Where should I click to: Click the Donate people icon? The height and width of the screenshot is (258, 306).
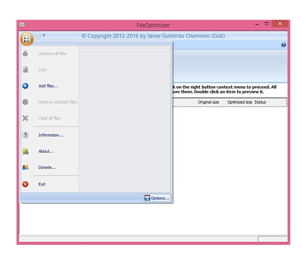coord(26,167)
